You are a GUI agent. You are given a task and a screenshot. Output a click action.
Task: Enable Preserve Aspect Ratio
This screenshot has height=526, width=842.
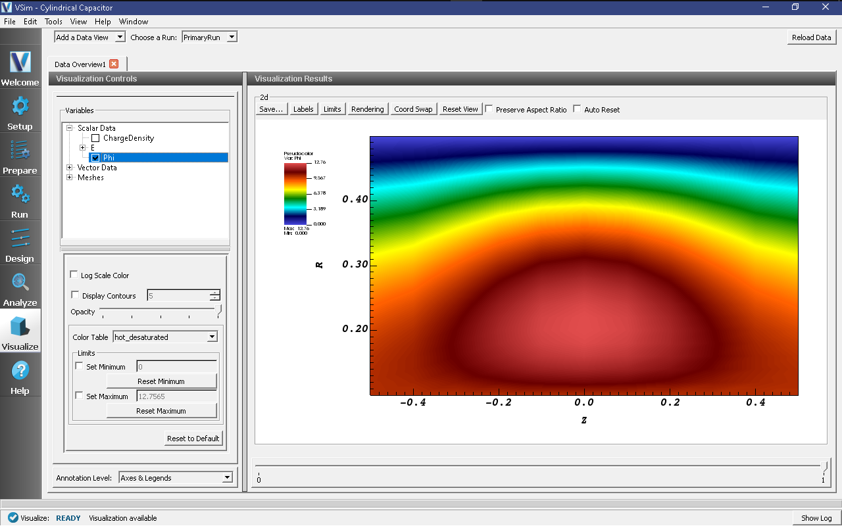pos(489,109)
